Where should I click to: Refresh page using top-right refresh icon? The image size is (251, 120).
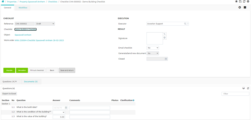point(244,1)
